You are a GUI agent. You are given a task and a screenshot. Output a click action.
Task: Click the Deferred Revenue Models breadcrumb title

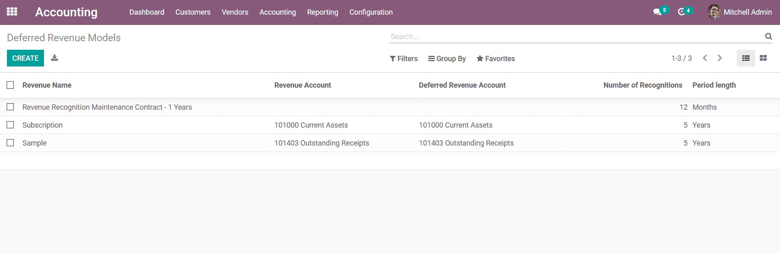point(64,38)
